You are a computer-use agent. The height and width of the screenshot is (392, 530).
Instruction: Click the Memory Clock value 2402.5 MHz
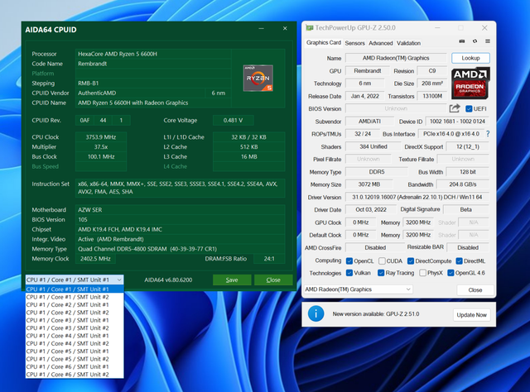pos(96,259)
